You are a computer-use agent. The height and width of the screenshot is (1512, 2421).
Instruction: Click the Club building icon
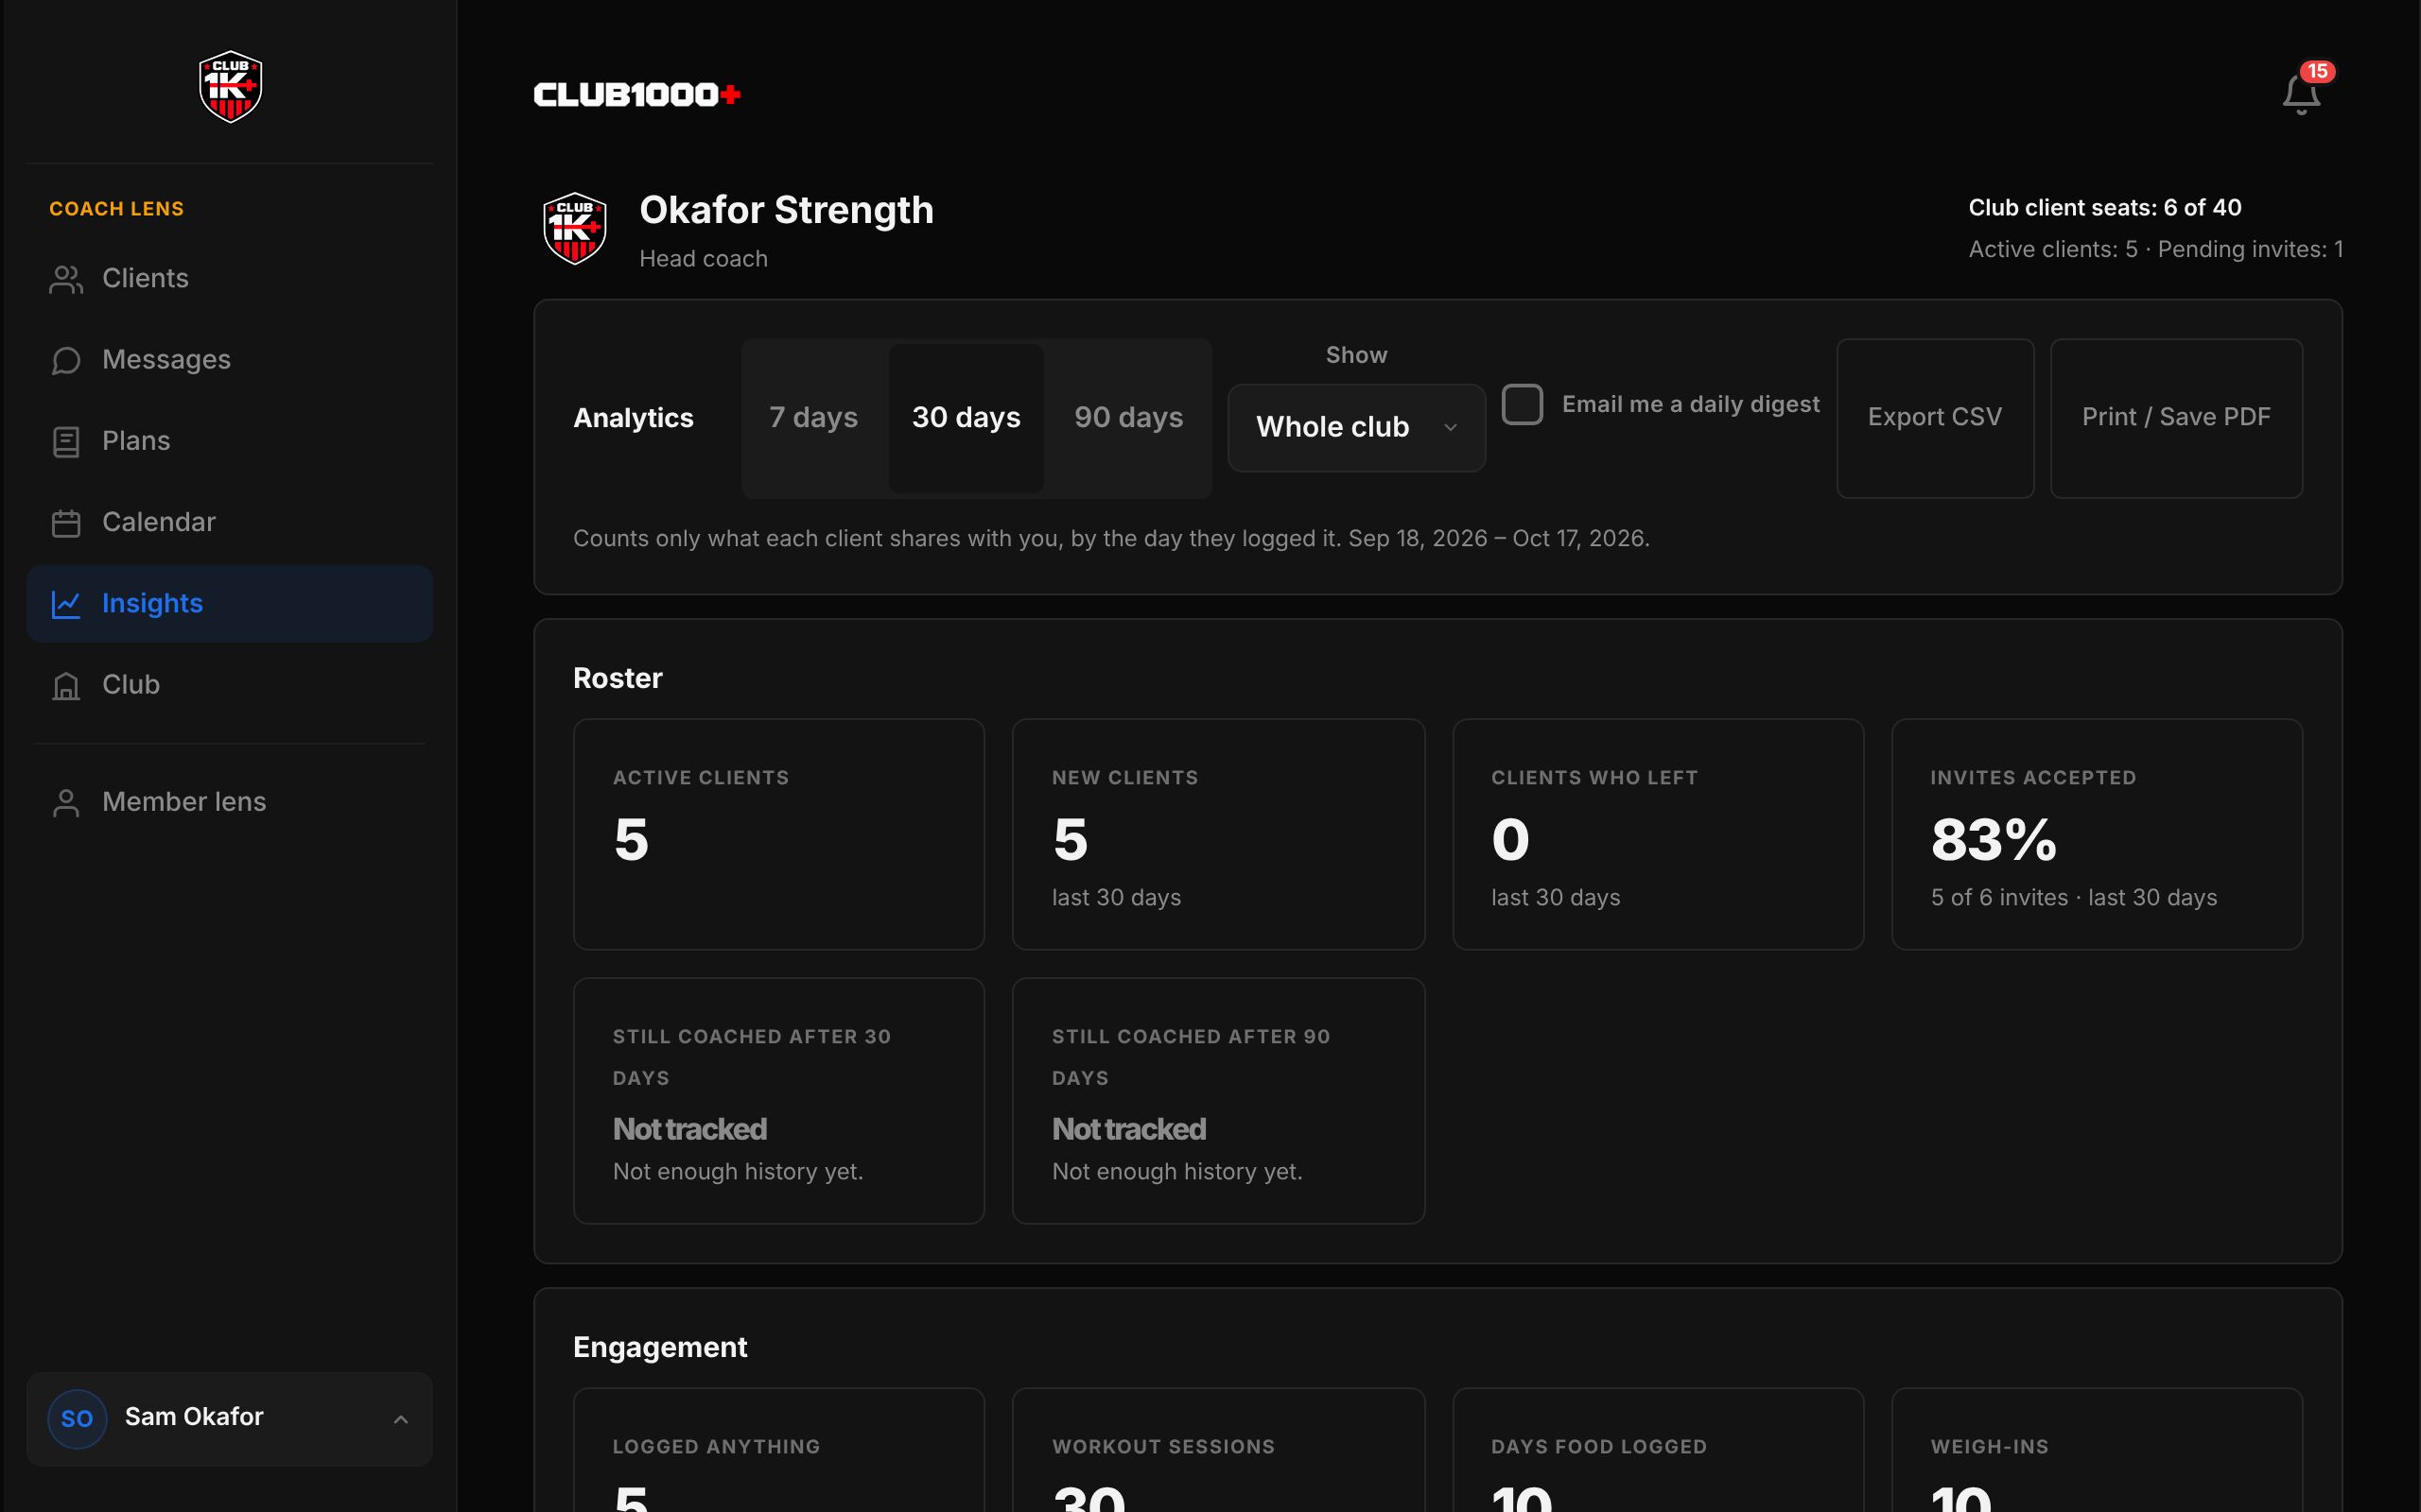pos(66,685)
